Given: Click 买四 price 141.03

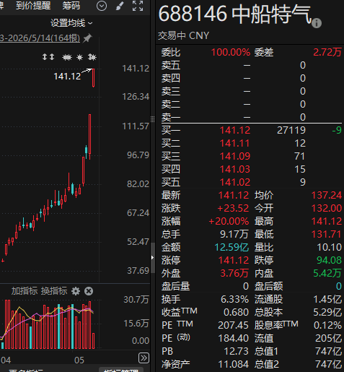Looking at the screenshot, I should click(235, 169).
